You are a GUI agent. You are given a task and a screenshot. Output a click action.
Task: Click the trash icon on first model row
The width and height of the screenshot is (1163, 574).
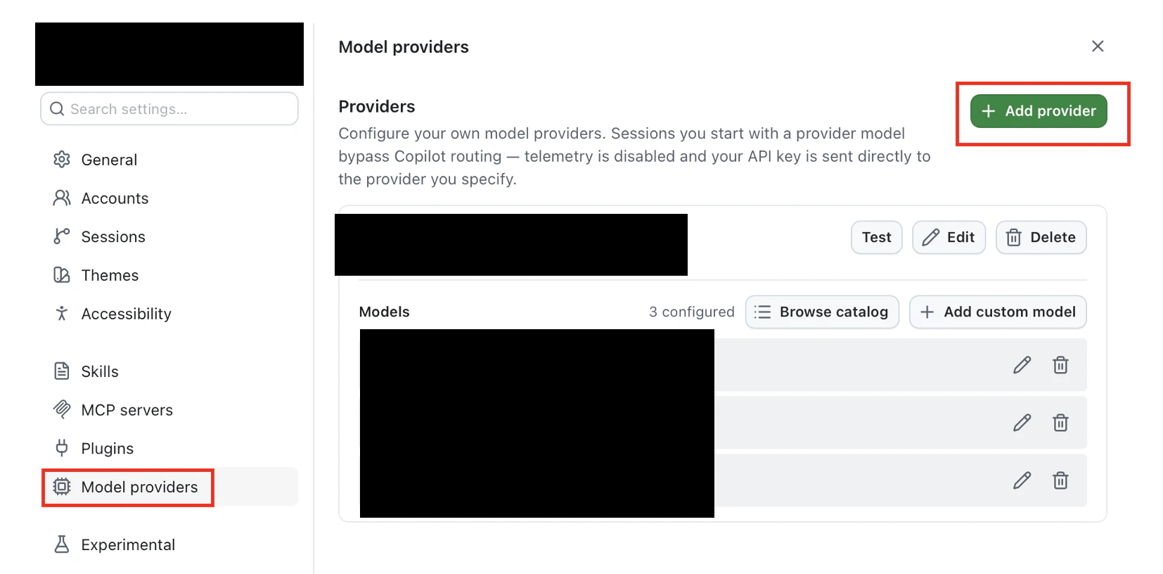[1060, 365]
